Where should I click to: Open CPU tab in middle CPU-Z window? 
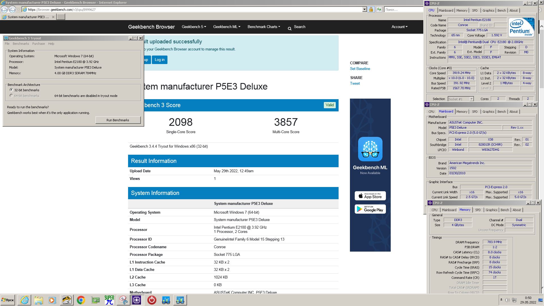(431, 112)
